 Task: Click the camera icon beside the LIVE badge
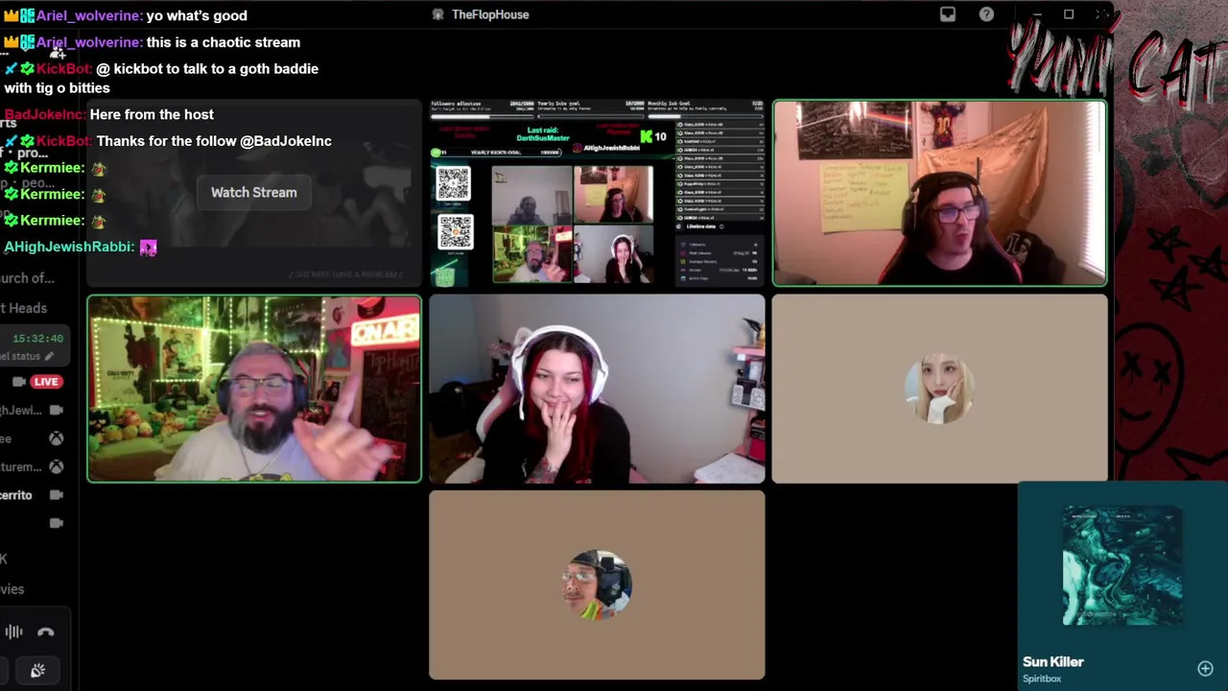[x=18, y=382]
